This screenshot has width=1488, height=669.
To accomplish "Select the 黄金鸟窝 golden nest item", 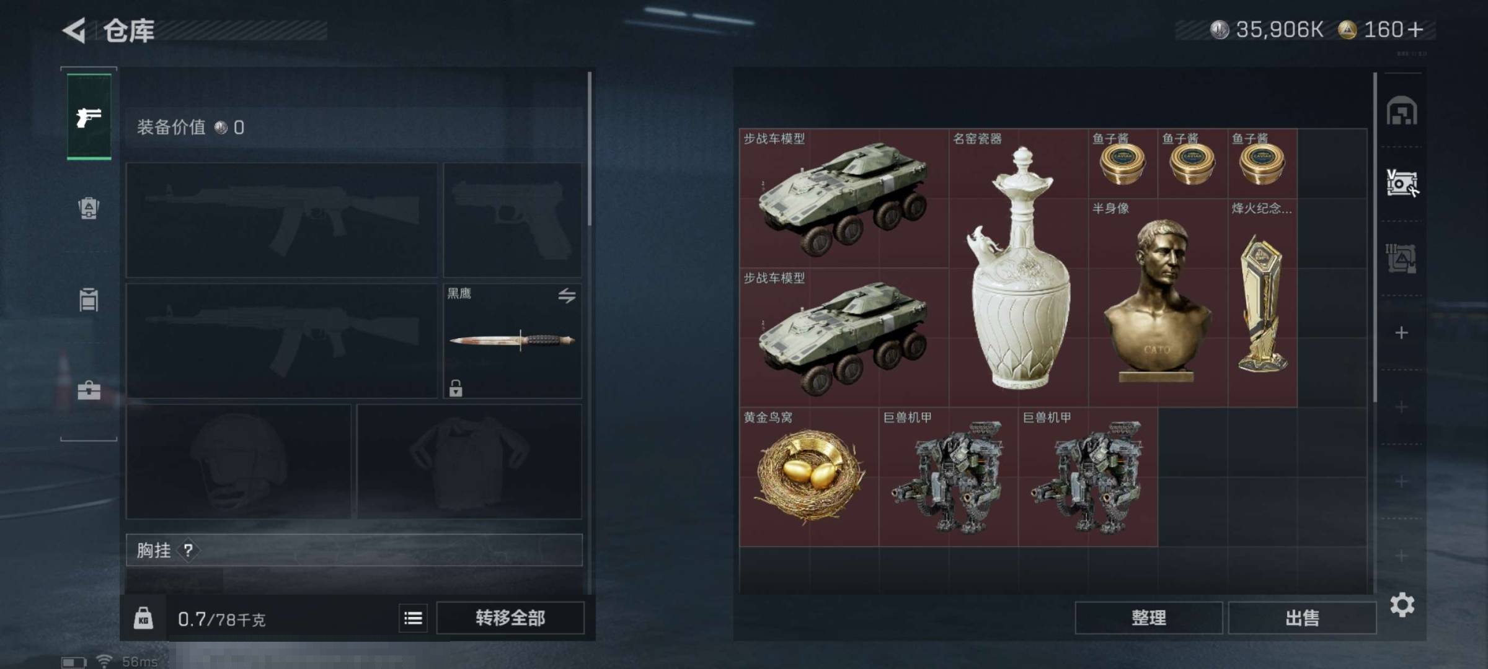I will point(808,477).
